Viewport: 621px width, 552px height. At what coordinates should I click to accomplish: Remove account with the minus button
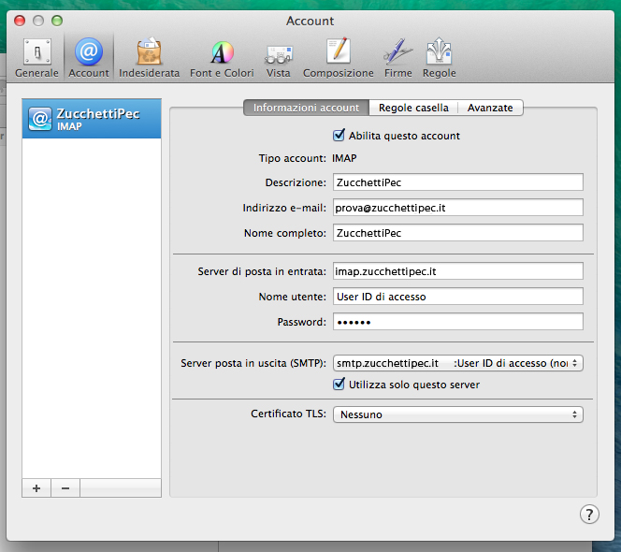click(65, 488)
